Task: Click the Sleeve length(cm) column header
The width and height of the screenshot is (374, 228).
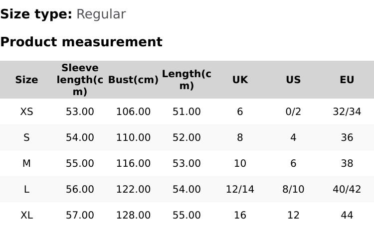Action: coord(80,80)
